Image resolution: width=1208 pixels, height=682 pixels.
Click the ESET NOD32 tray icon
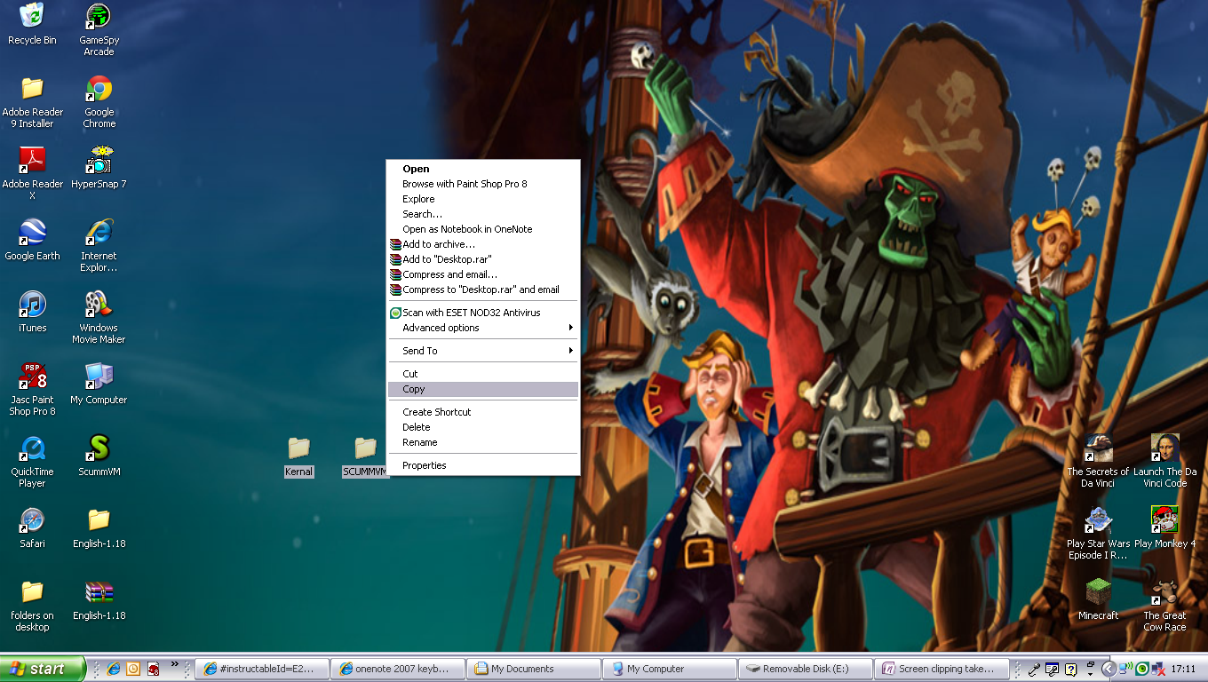[x=1142, y=669]
